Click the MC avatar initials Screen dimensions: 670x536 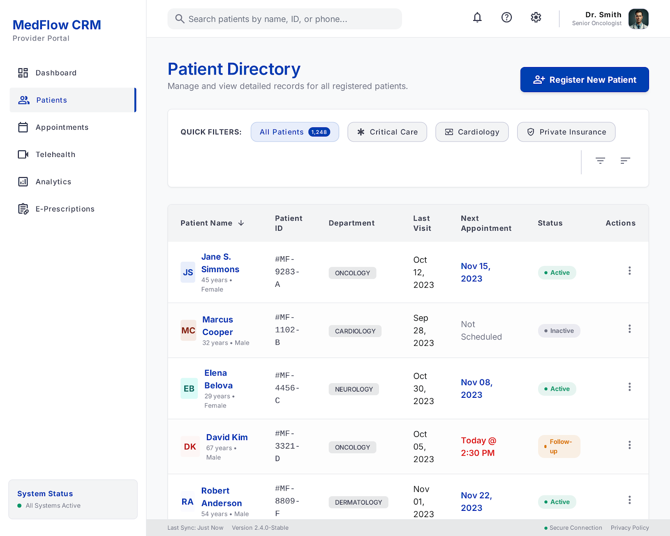188,330
